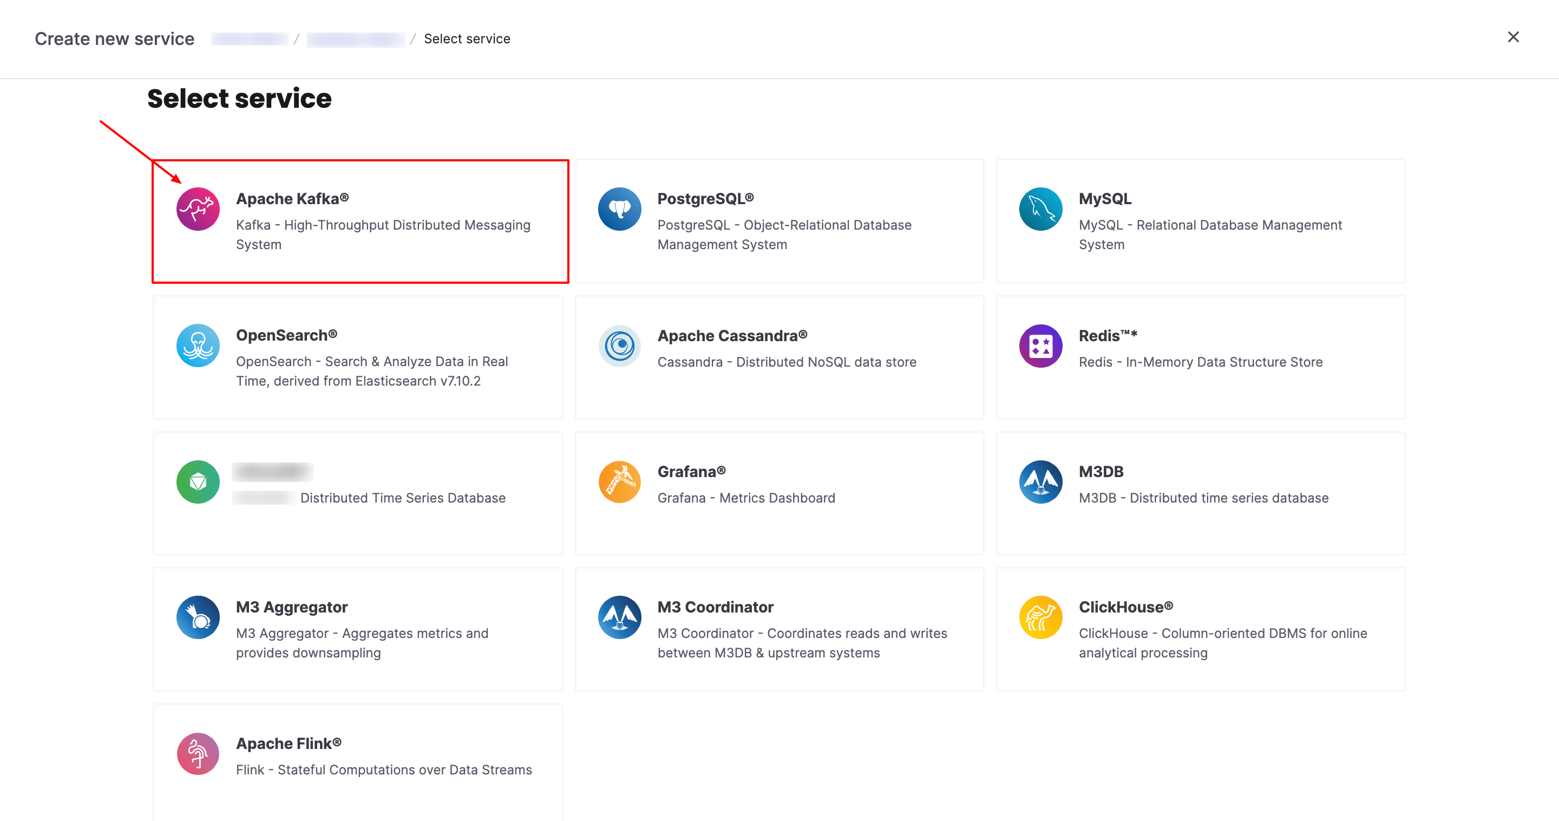The image size is (1559, 821).
Task: Click the Apache Cassandra eye icon
Action: pyautogui.click(x=619, y=346)
